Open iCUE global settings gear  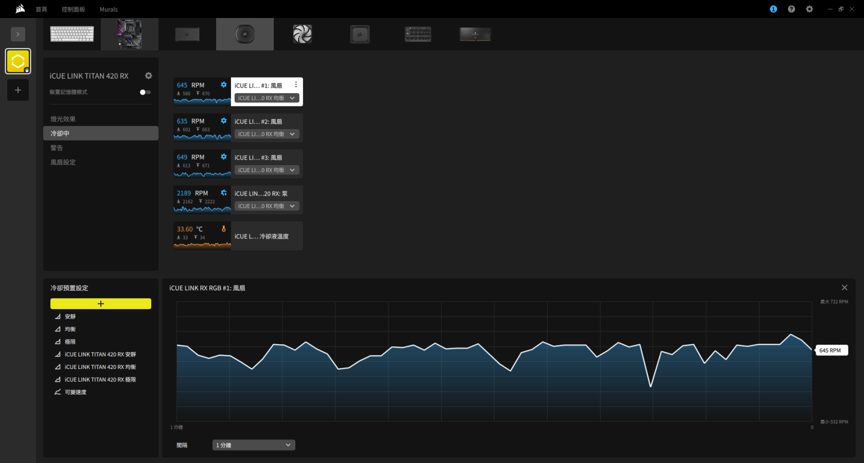point(809,9)
